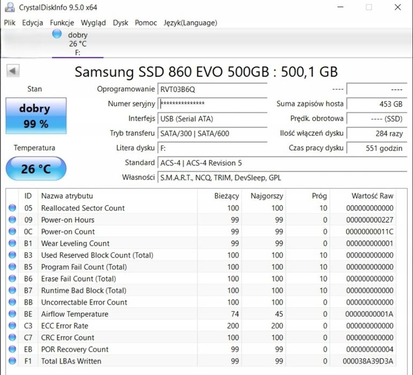Click status orb for Used Reserved Block Count
The image size is (413, 375).
tap(12, 255)
